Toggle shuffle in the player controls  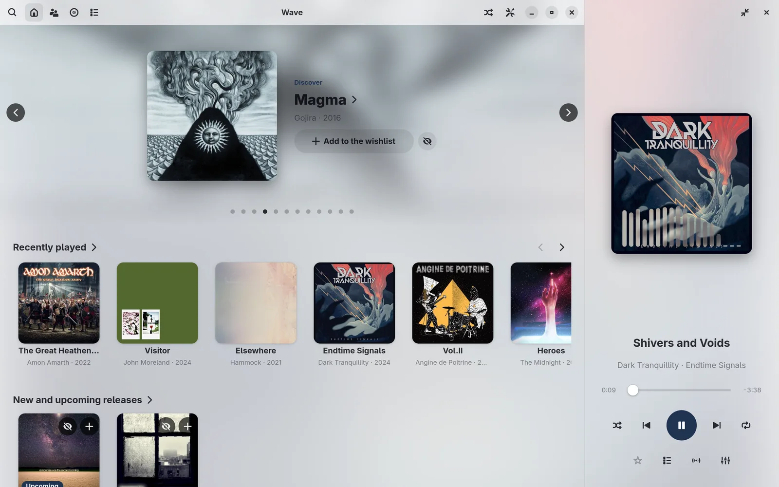pyautogui.click(x=617, y=425)
